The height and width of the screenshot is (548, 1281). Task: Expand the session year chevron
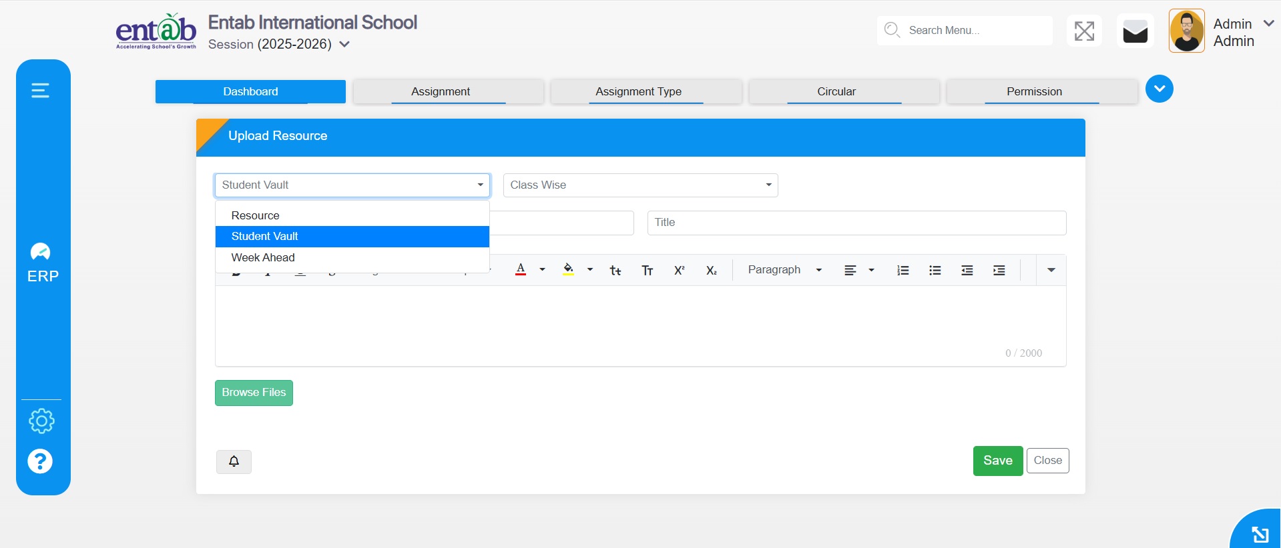344,45
